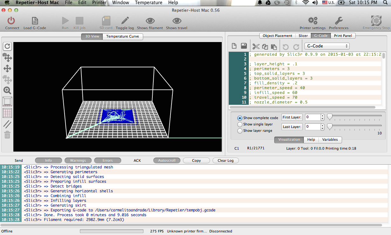This screenshot has height=235, width=391.
Task: Select Show layer range option
Action: tap(240, 131)
